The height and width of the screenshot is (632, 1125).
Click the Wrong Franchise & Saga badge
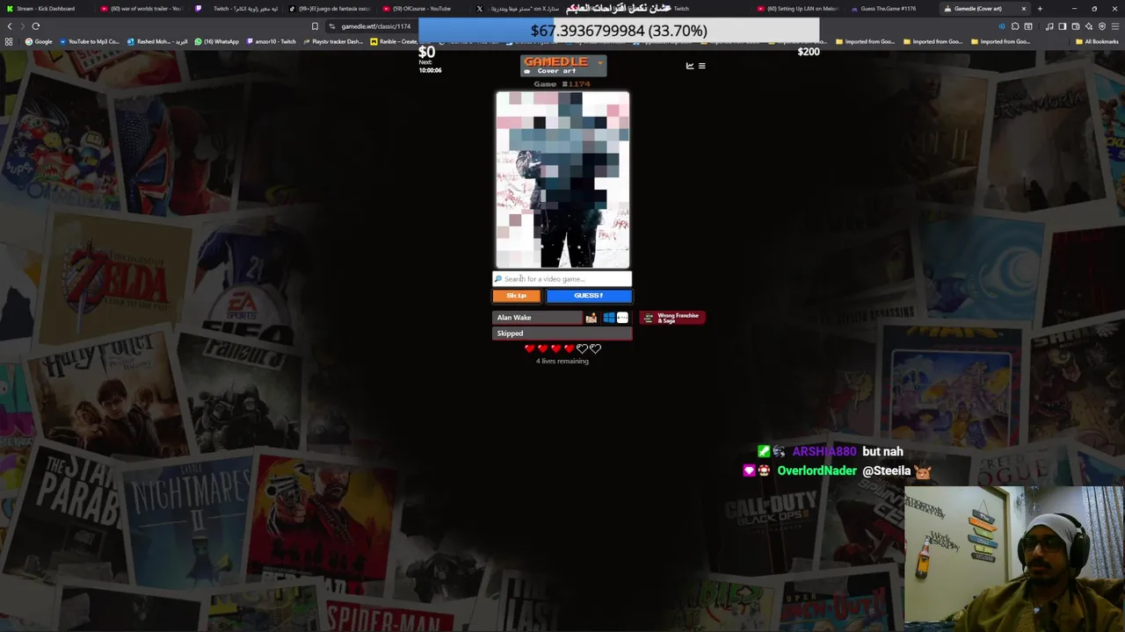(x=672, y=318)
